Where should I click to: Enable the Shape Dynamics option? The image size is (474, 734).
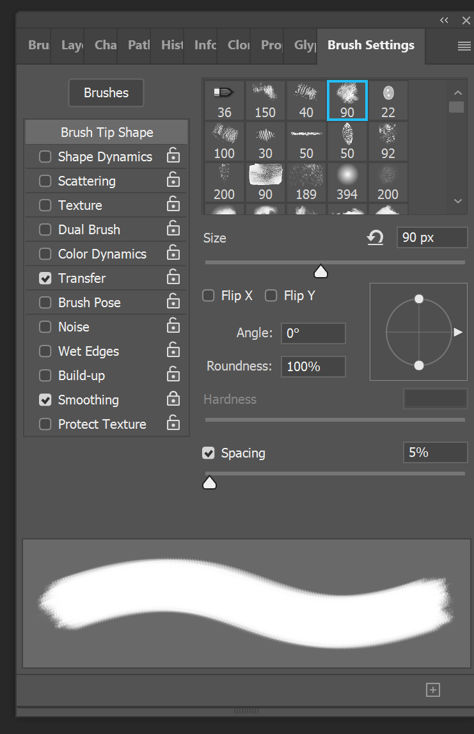click(45, 156)
